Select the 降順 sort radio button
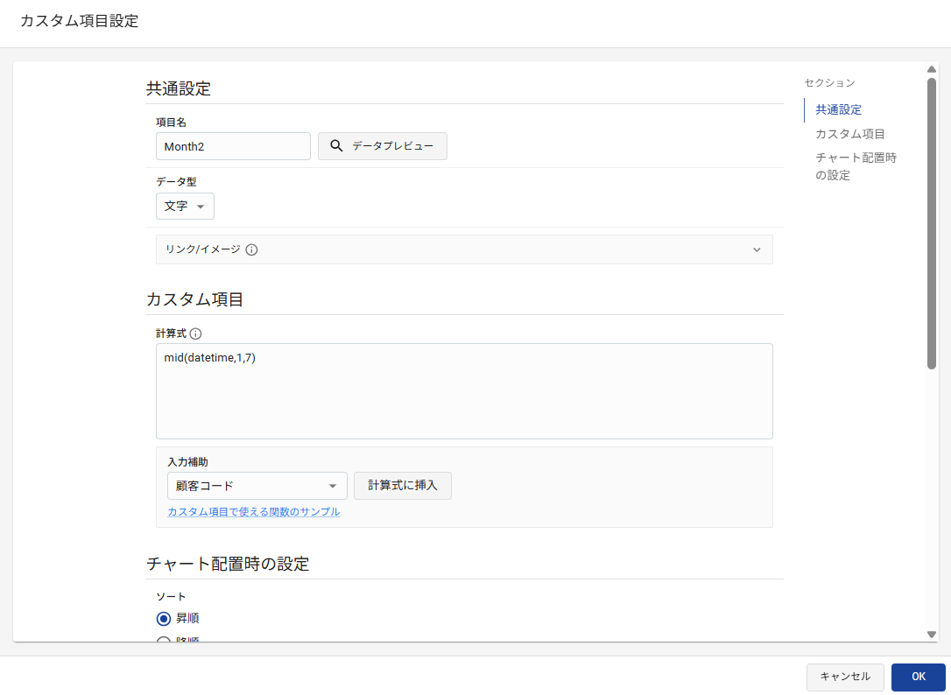Viewport: 951px width, 695px height. [164, 640]
